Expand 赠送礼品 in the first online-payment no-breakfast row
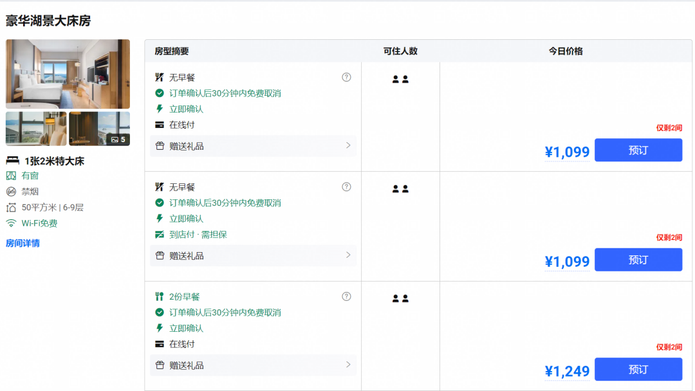This screenshot has height=391, width=695. point(253,146)
